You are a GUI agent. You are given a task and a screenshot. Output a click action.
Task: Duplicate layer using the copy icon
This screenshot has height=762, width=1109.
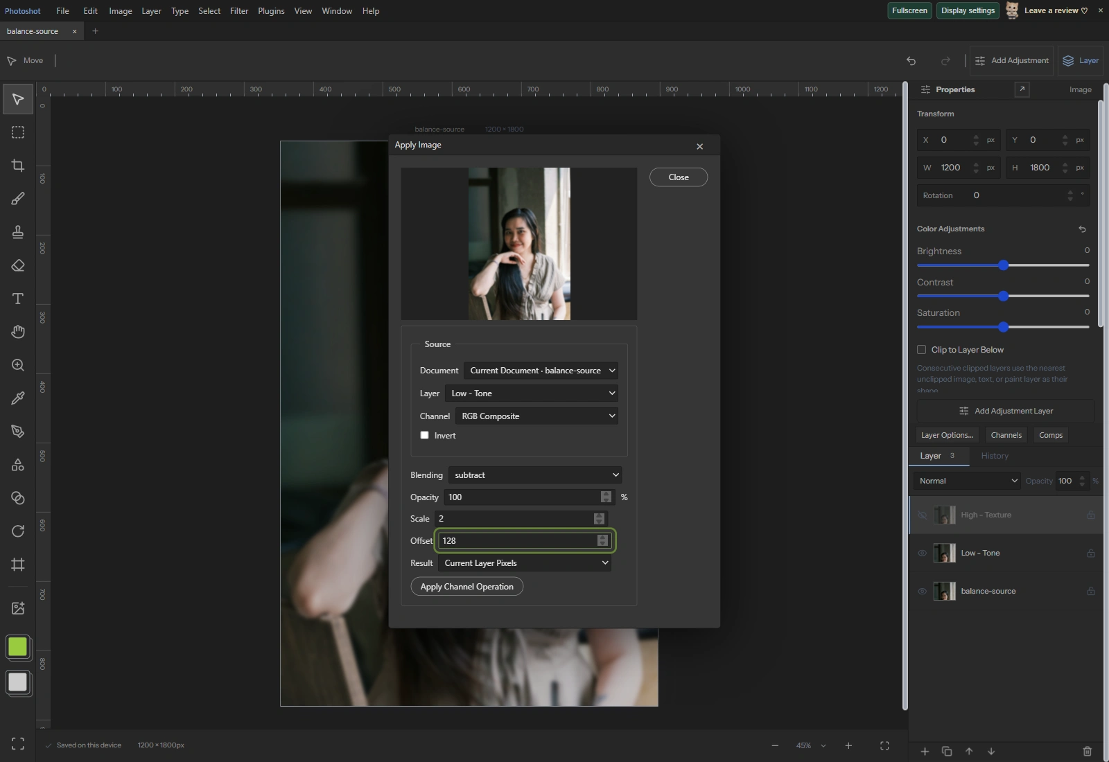click(x=947, y=751)
